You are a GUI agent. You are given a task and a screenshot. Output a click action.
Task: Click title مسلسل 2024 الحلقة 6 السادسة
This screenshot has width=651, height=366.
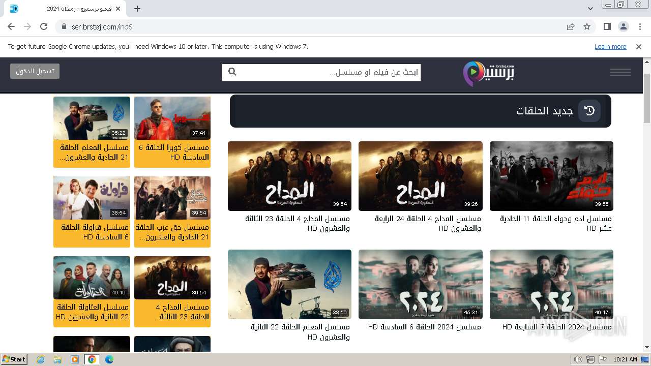click(x=424, y=327)
